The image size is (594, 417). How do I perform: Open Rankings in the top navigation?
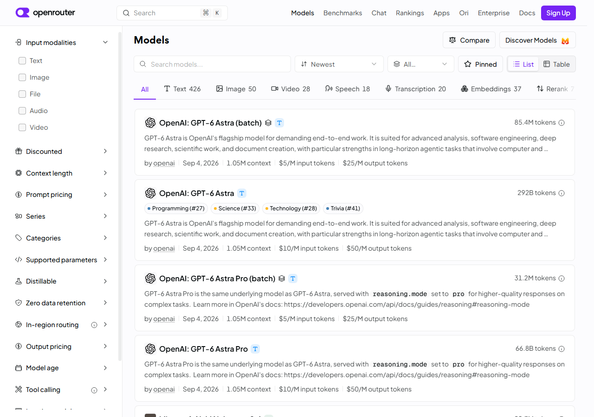[410, 13]
